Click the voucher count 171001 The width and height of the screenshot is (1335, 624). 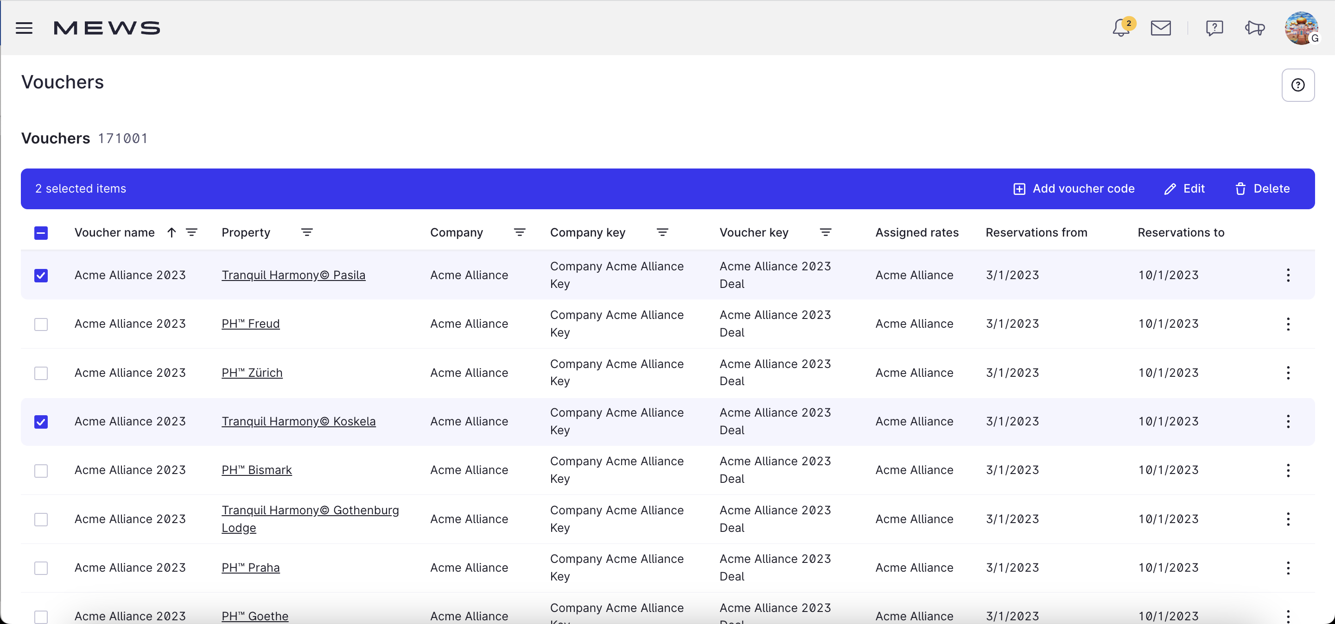[123, 139]
